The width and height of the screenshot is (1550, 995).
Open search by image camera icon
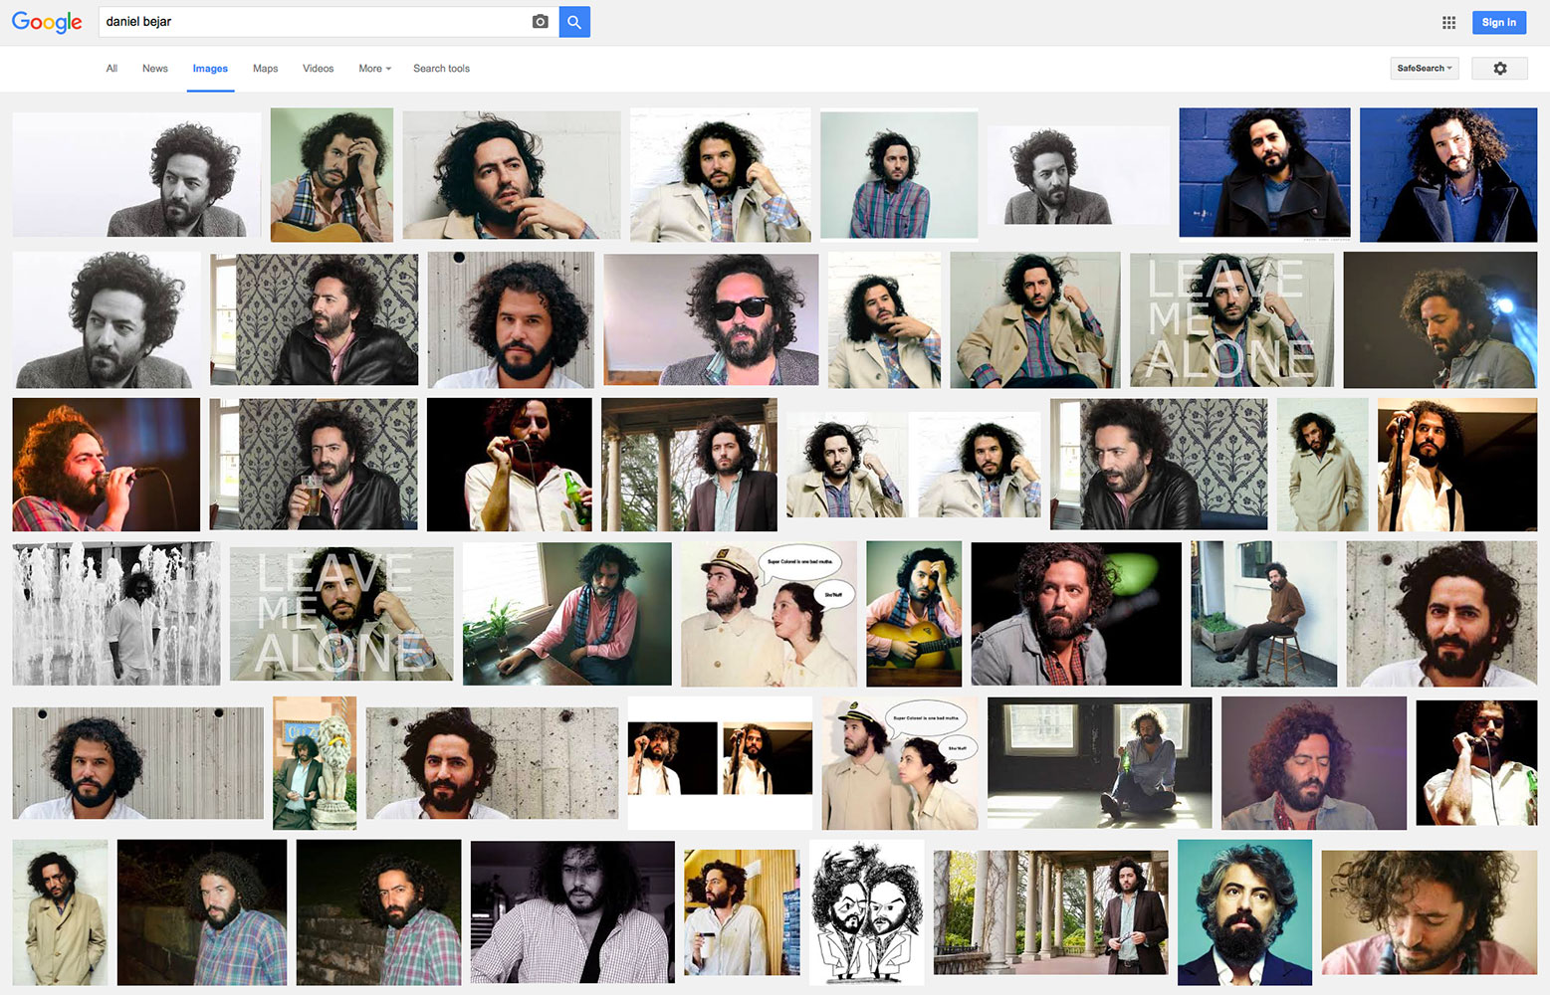[540, 22]
